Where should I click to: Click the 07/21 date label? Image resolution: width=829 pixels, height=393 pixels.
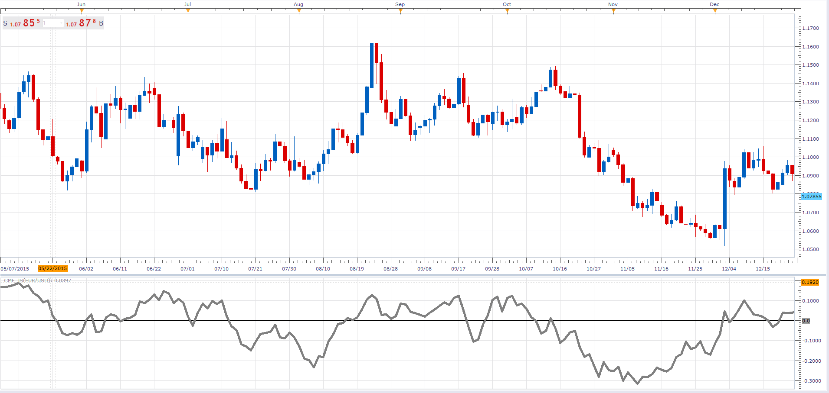(x=256, y=269)
